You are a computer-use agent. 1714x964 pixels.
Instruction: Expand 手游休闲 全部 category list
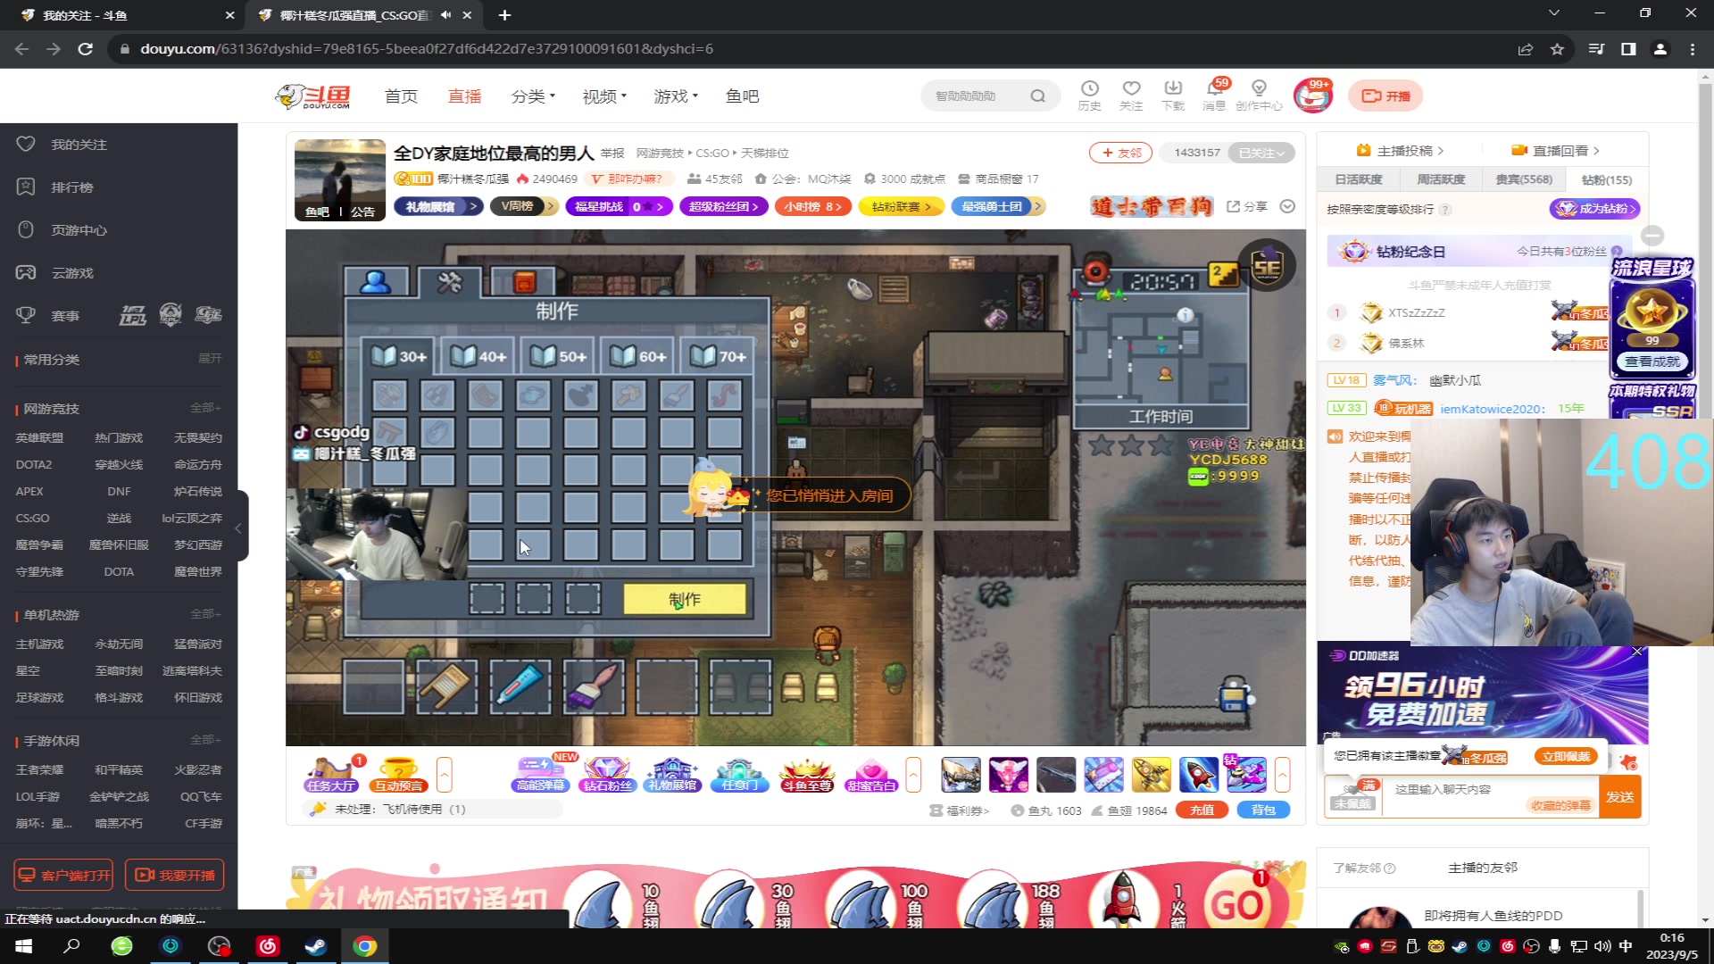tap(205, 740)
